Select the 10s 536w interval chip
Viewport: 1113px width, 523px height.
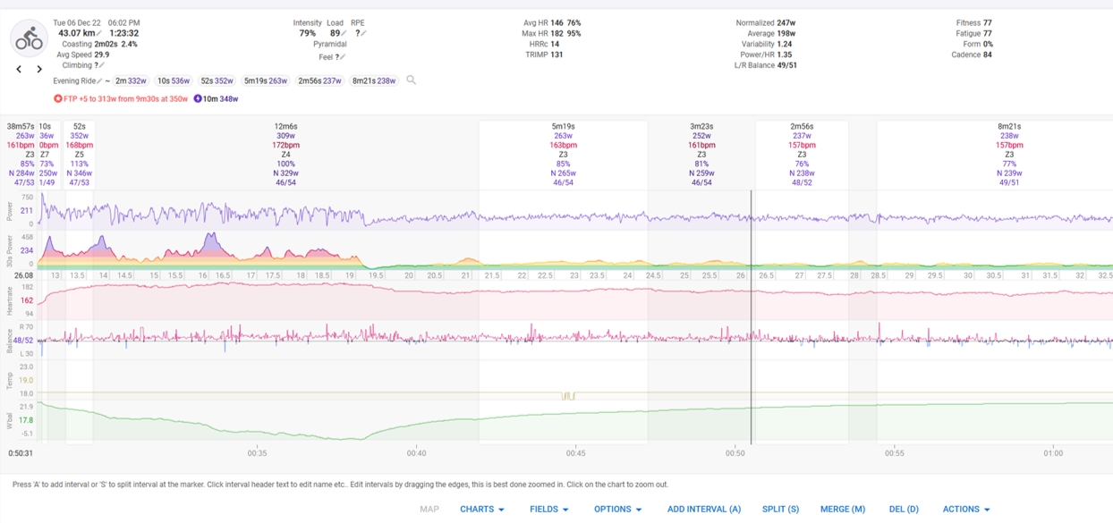pyautogui.click(x=174, y=80)
